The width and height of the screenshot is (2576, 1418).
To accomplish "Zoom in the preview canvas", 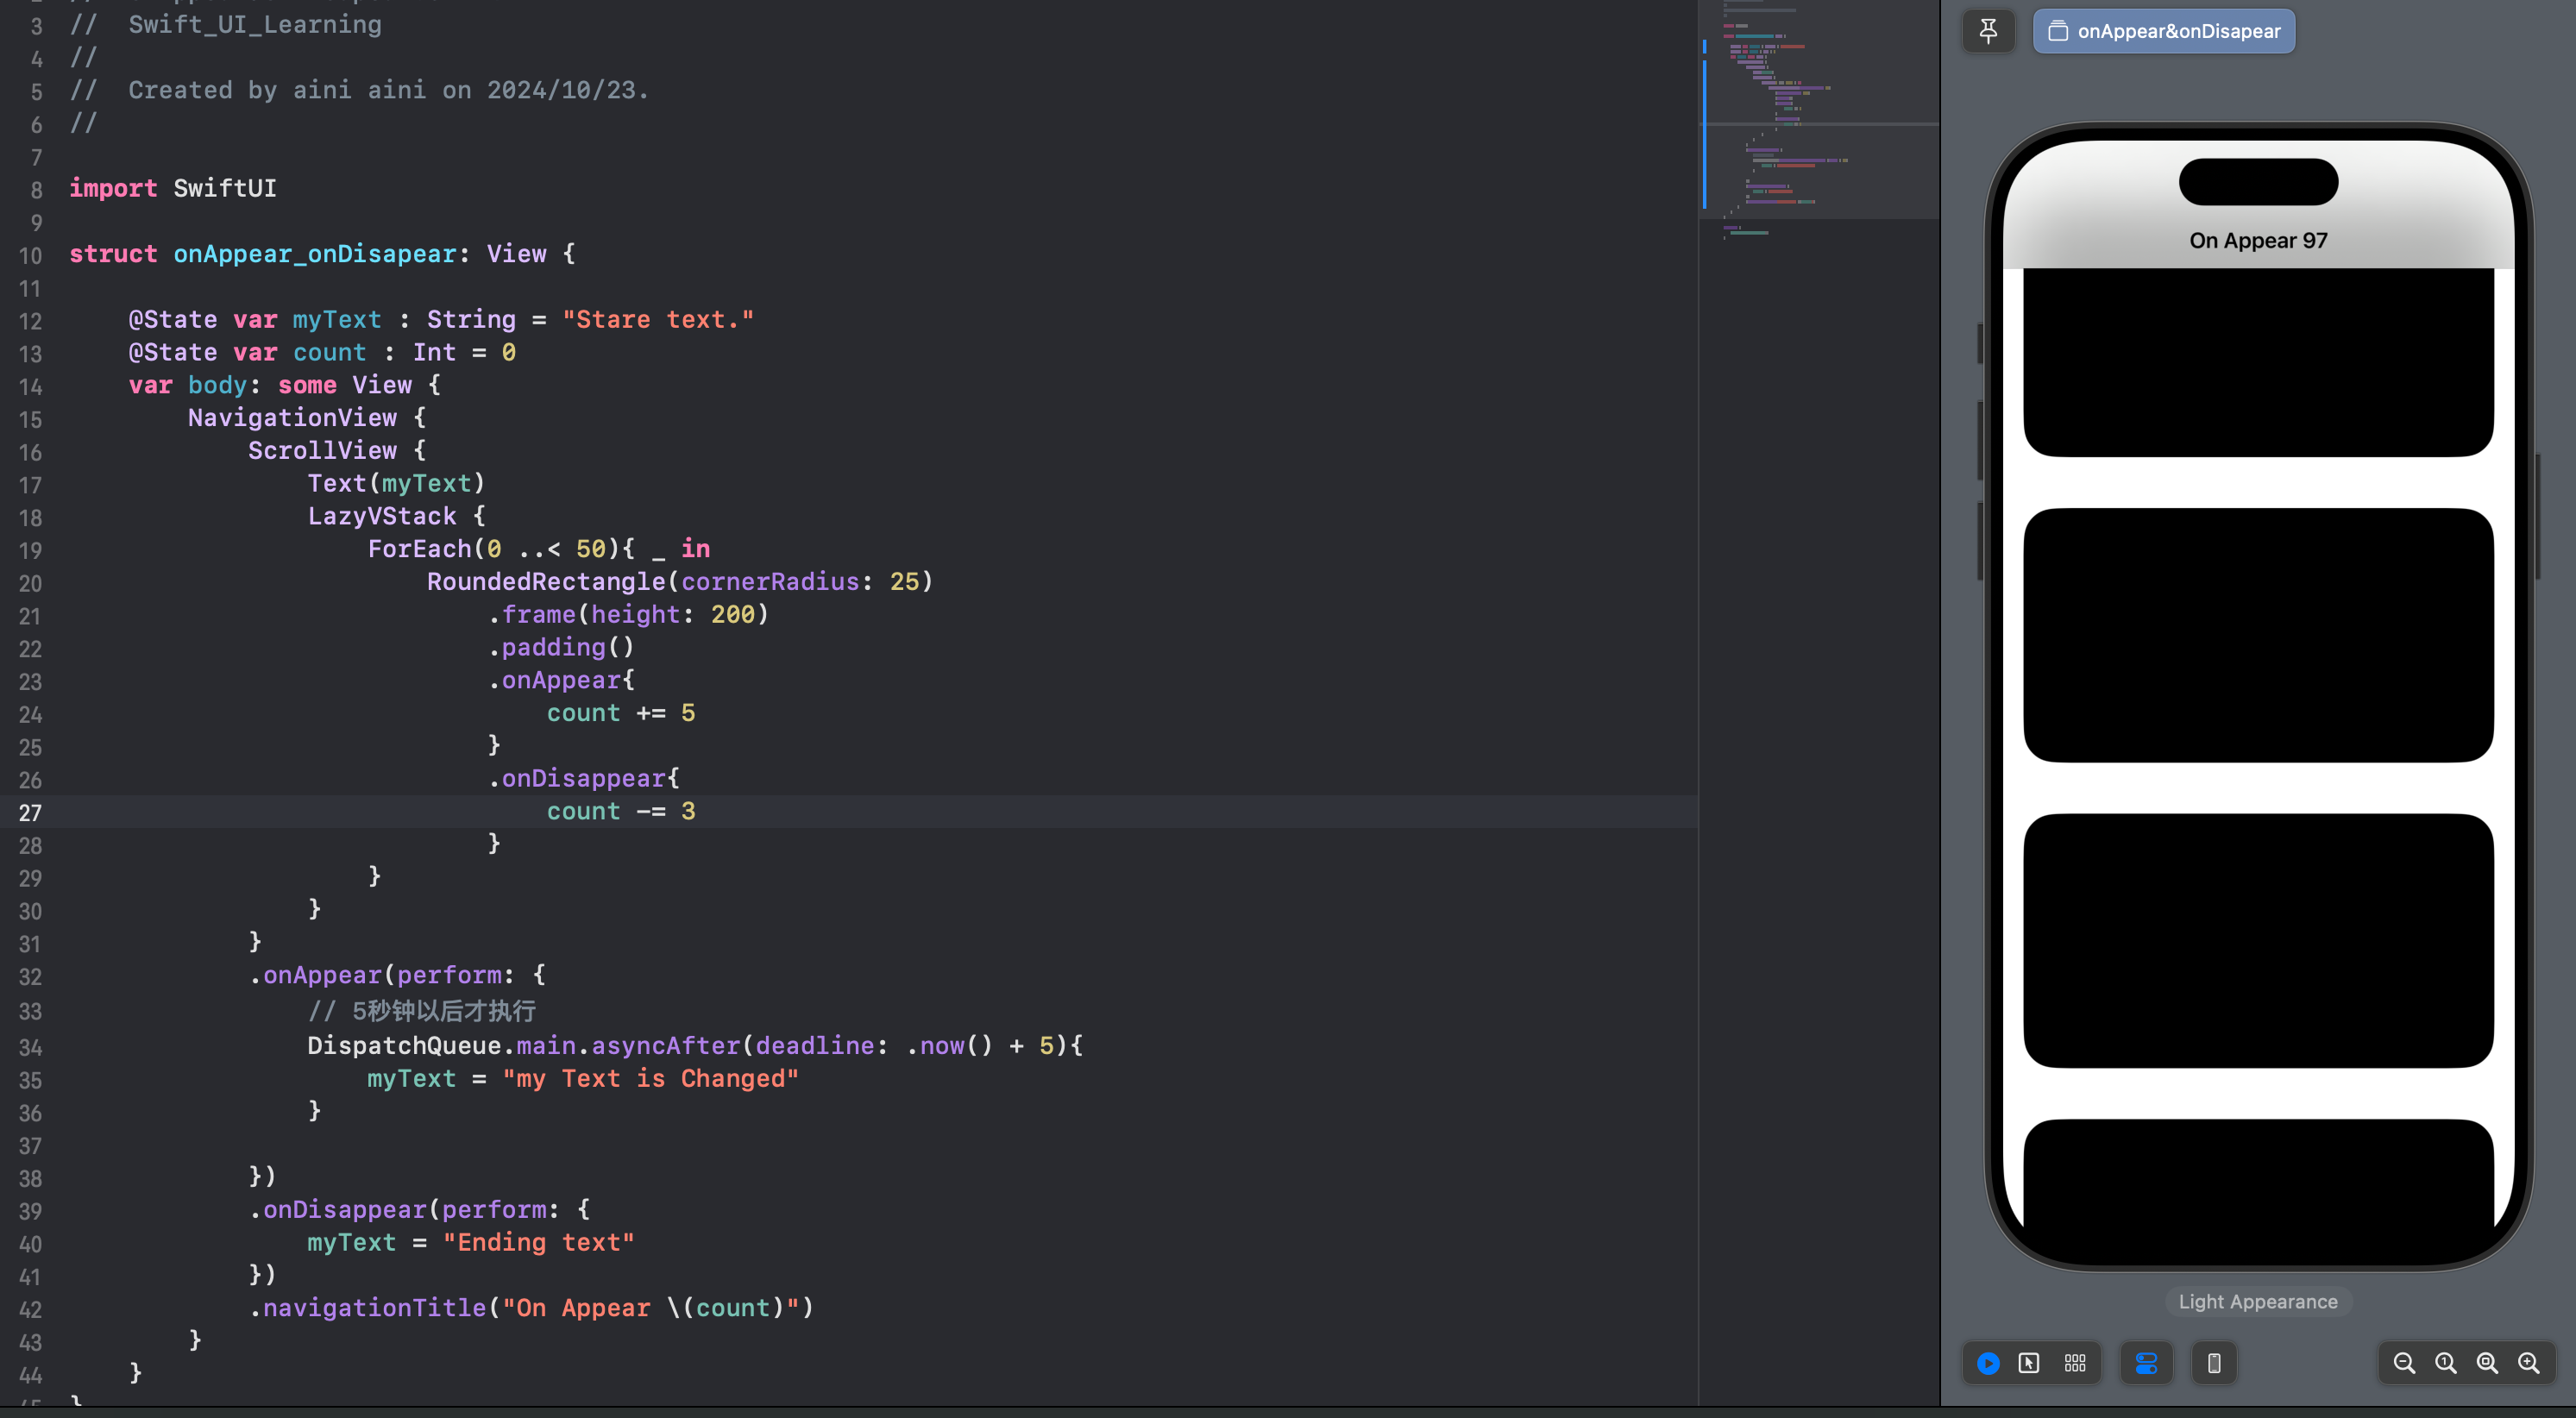I will click(2528, 1363).
